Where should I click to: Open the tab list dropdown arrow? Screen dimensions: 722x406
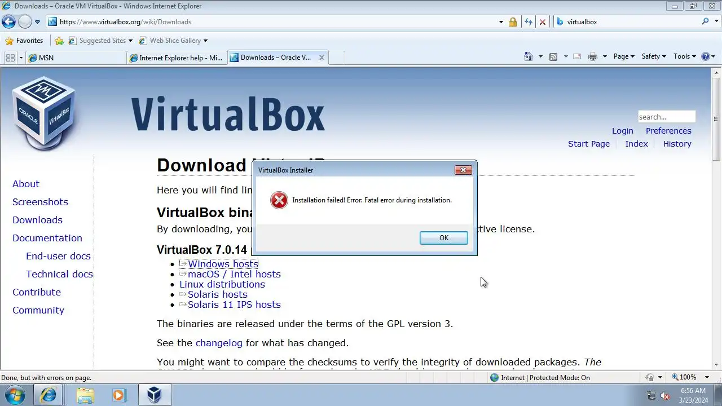click(x=21, y=58)
